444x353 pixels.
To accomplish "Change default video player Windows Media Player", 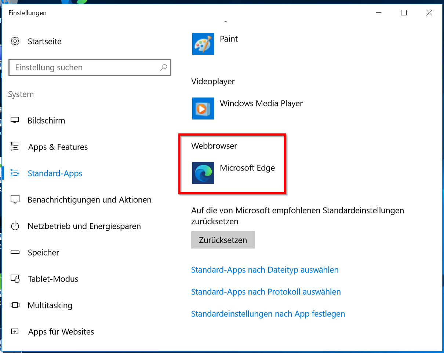I will coord(261,103).
